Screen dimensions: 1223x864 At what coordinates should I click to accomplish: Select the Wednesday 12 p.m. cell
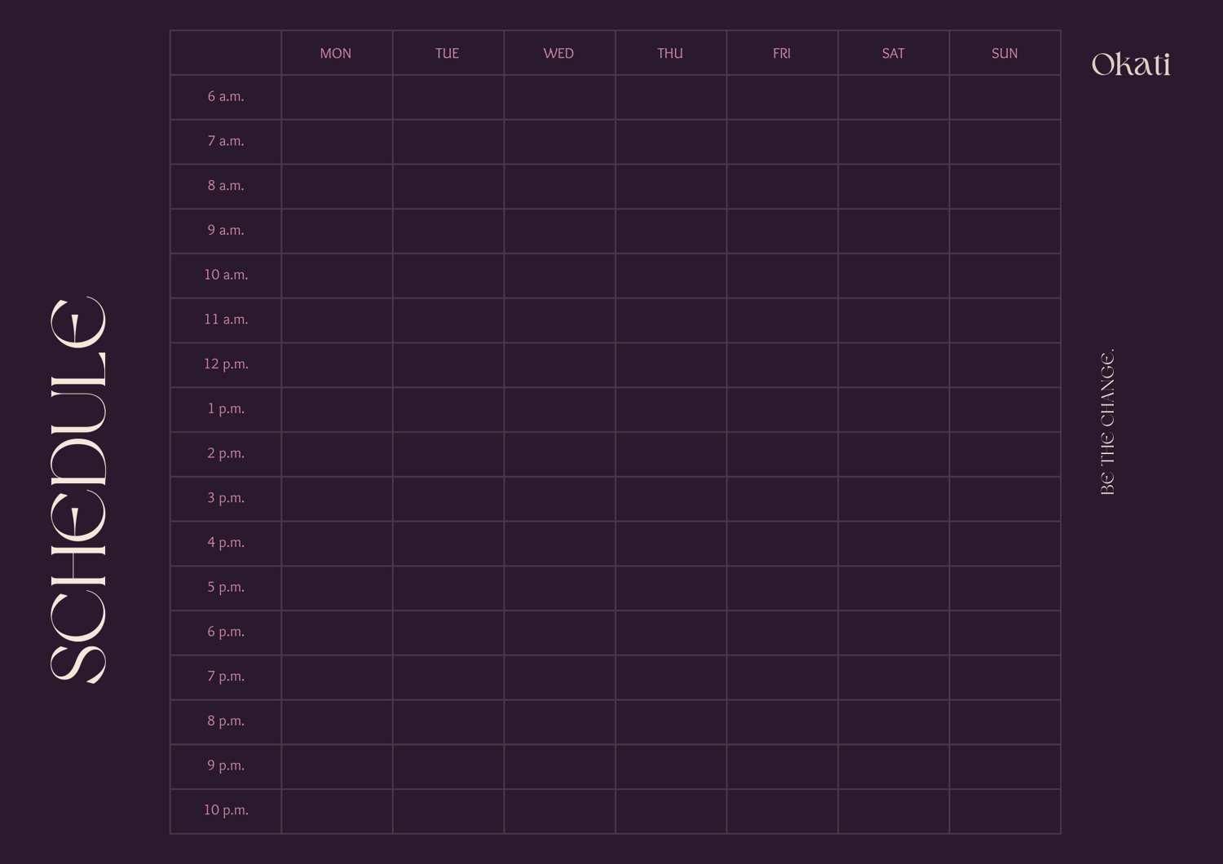coord(559,365)
